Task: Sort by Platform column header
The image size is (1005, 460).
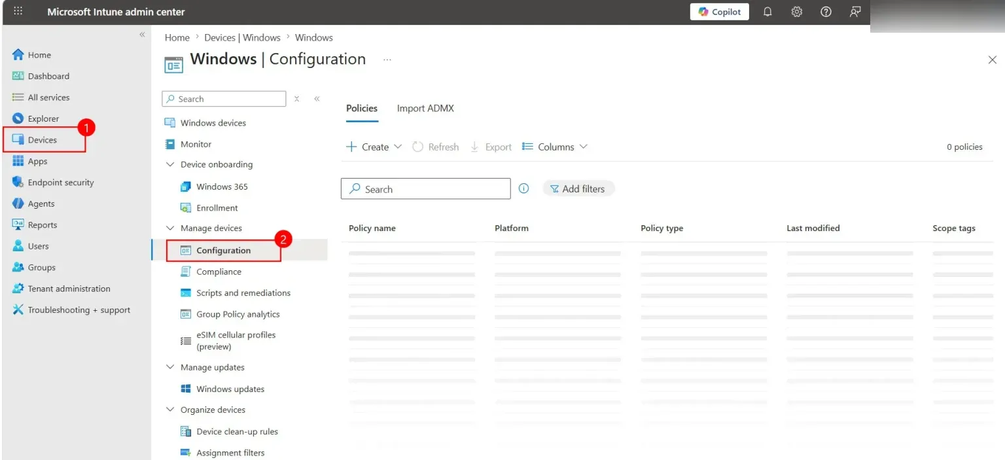Action: tap(512, 228)
